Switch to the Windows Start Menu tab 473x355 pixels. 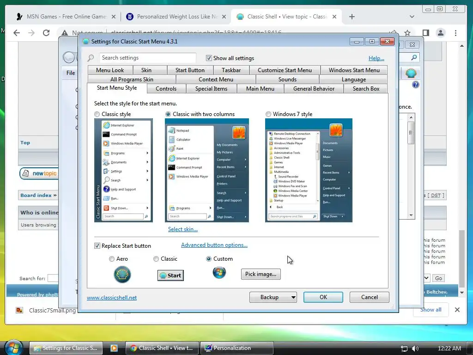(x=354, y=70)
